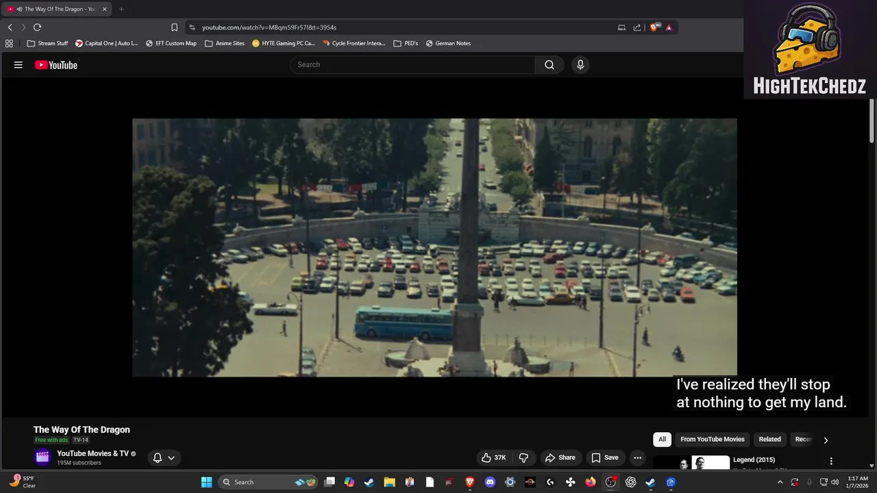Screen dimensions: 877x493
Task: Launch Firefox from the taskbar
Action: [591, 482]
